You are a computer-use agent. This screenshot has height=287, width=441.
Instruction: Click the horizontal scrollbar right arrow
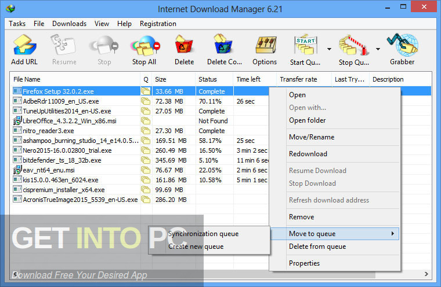tap(426, 274)
